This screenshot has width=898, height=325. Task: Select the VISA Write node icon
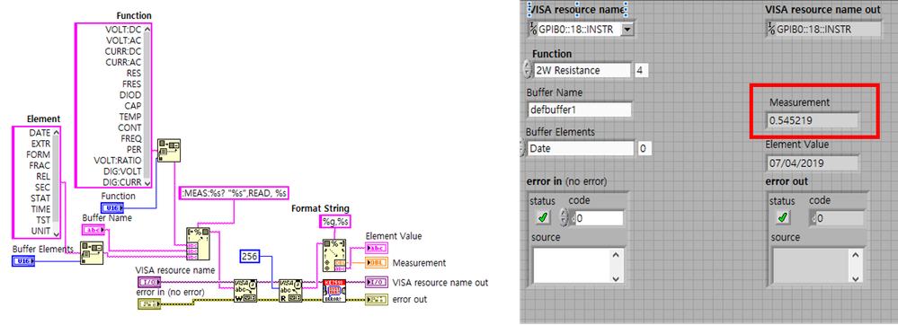pyautogui.click(x=245, y=291)
